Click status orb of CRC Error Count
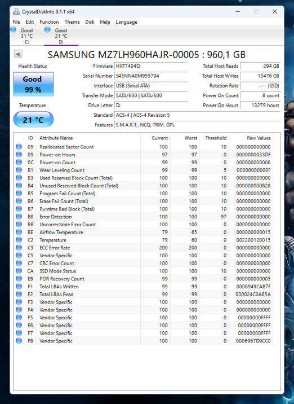Image resolution: width=294 pixels, height=404 pixels. click(19, 263)
